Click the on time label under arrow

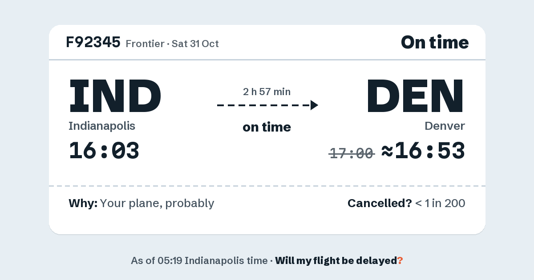coord(267,127)
